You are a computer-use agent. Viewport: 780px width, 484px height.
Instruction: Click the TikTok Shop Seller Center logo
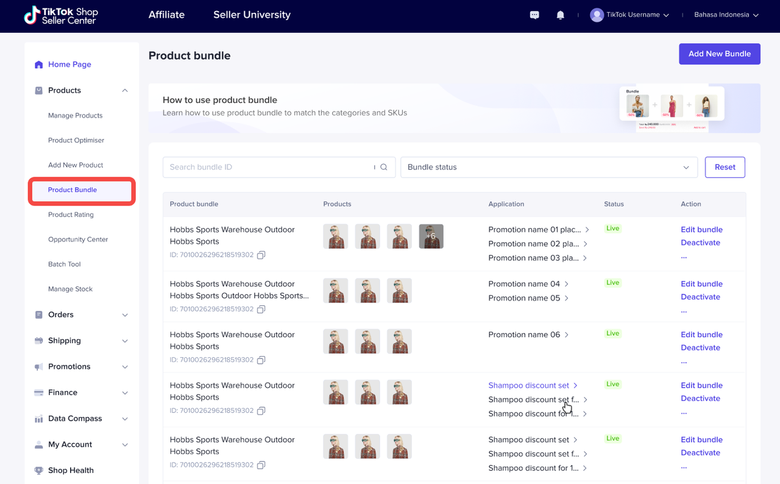(61, 15)
